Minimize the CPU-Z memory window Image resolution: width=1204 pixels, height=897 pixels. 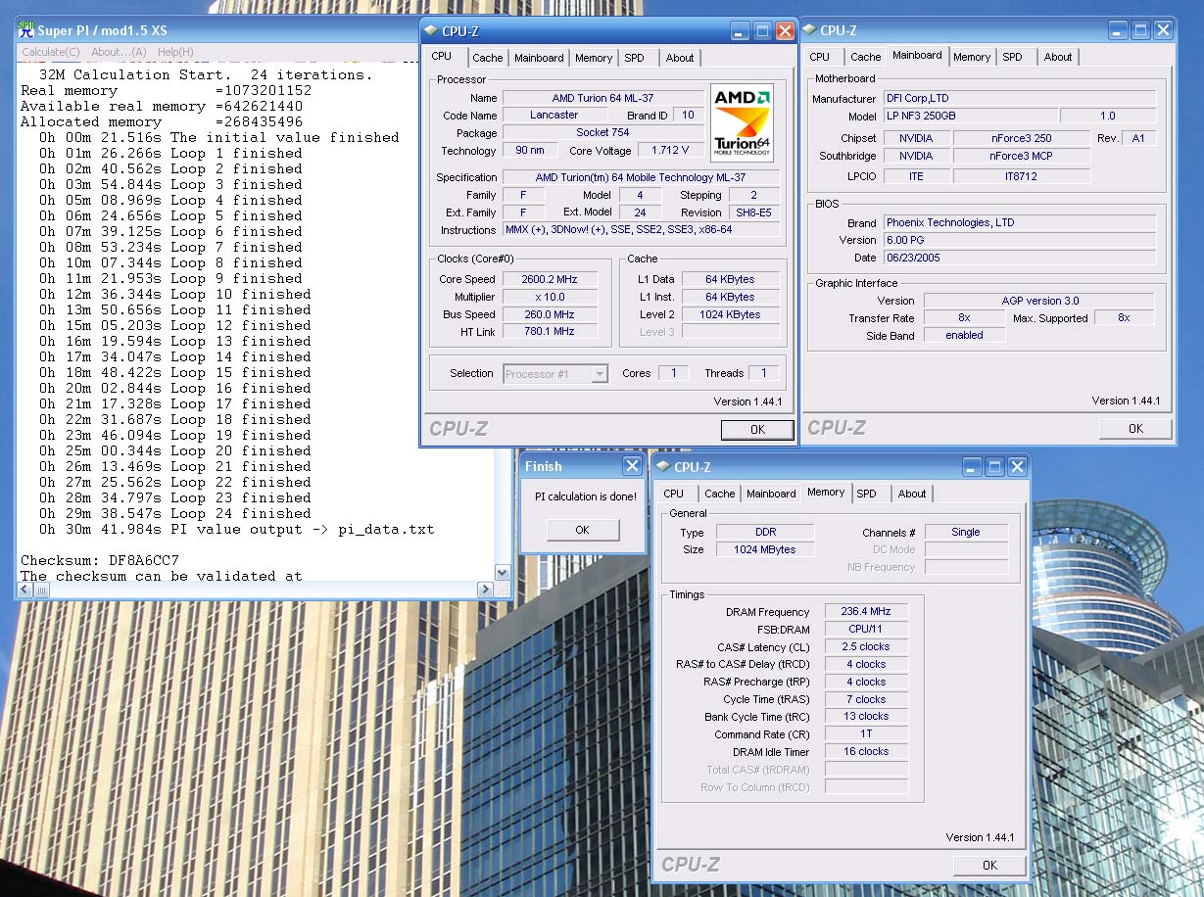(973, 467)
